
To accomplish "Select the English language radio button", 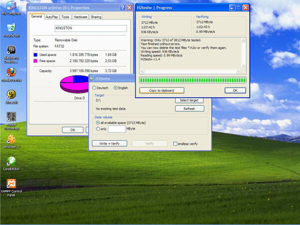I will pyautogui.click(x=115, y=88).
